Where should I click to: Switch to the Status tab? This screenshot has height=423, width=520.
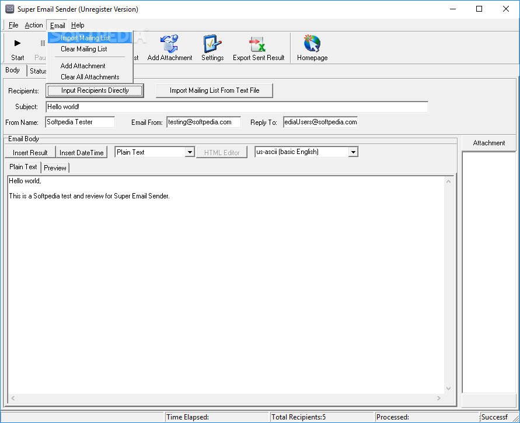37,71
